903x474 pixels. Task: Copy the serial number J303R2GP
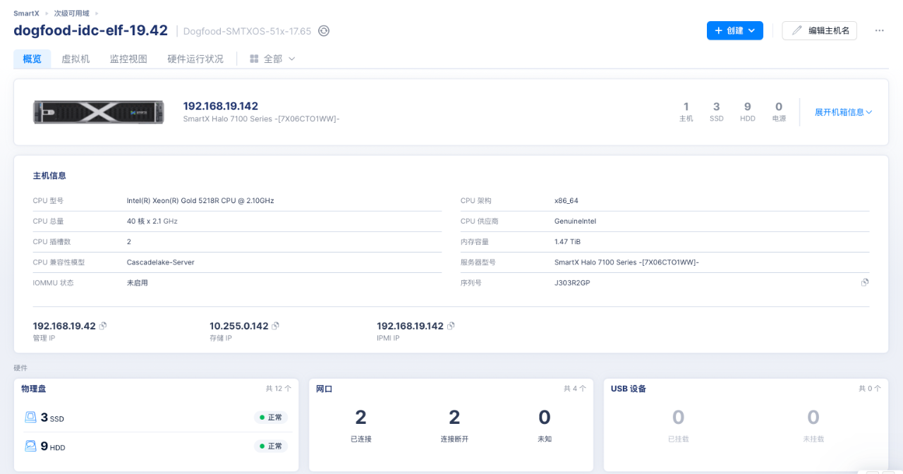click(x=864, y=283)
